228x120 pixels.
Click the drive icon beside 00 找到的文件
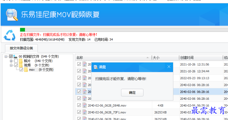pyautogui.click(x=15, y=56)
